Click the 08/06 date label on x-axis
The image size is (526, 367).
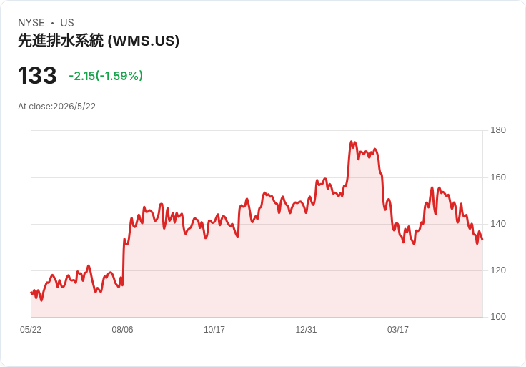122,330
